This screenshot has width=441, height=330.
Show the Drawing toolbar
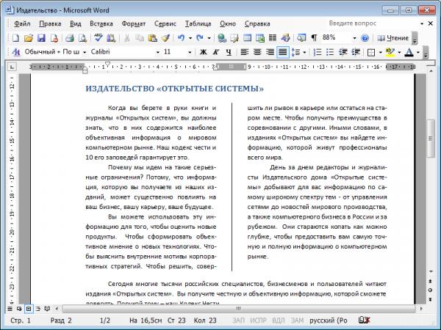[x=285, y=38]
